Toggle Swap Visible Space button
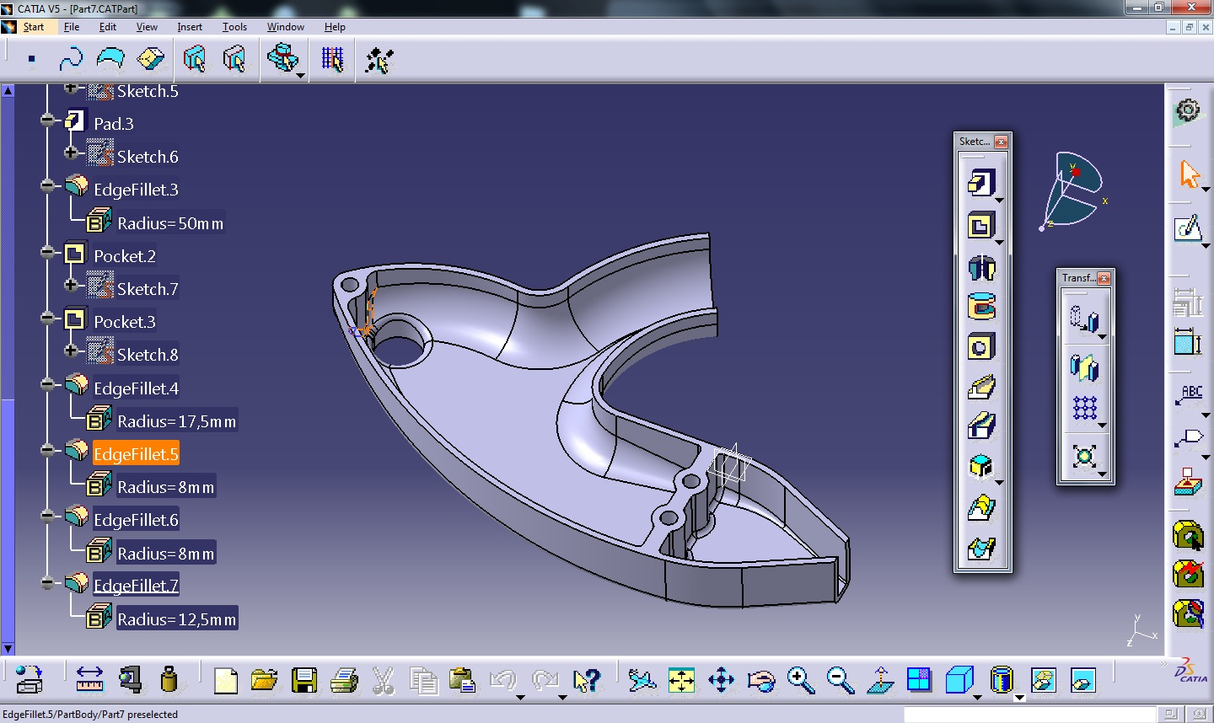 [x=1082, y=680]
